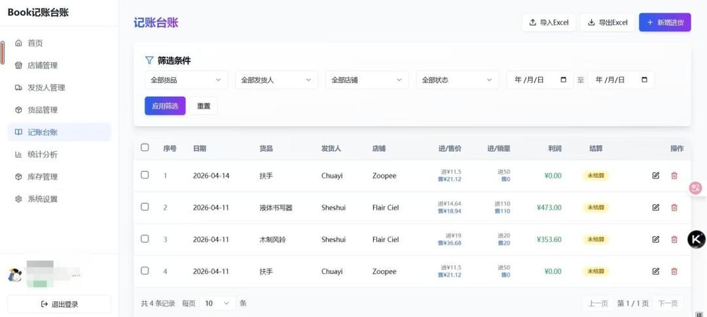Click the delete trash icon for row 4
707x317 pixels.
pyautogui.click(x=674, y=271)
